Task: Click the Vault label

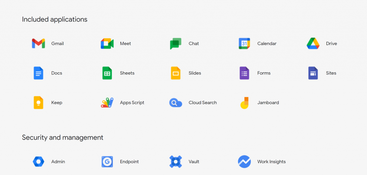Action: tap(194, 162)
